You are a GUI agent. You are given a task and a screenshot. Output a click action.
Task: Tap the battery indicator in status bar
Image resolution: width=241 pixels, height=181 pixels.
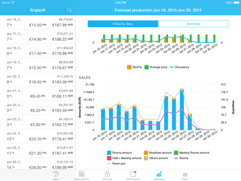(x=236, y=3)
